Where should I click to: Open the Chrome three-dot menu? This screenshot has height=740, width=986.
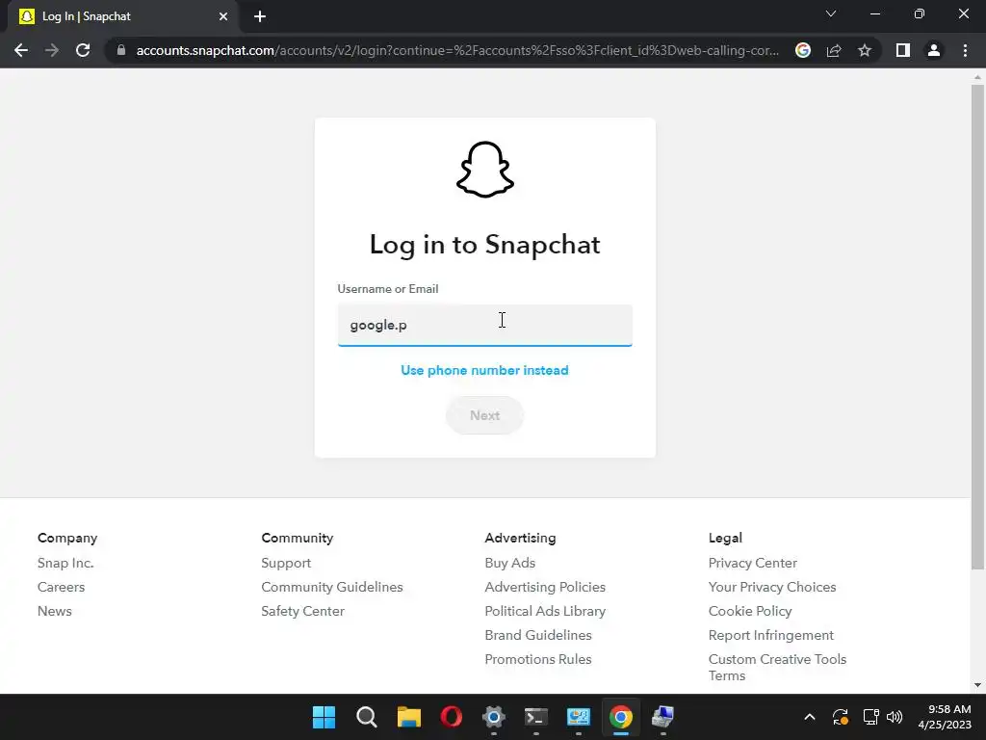[x=965, y=50]
